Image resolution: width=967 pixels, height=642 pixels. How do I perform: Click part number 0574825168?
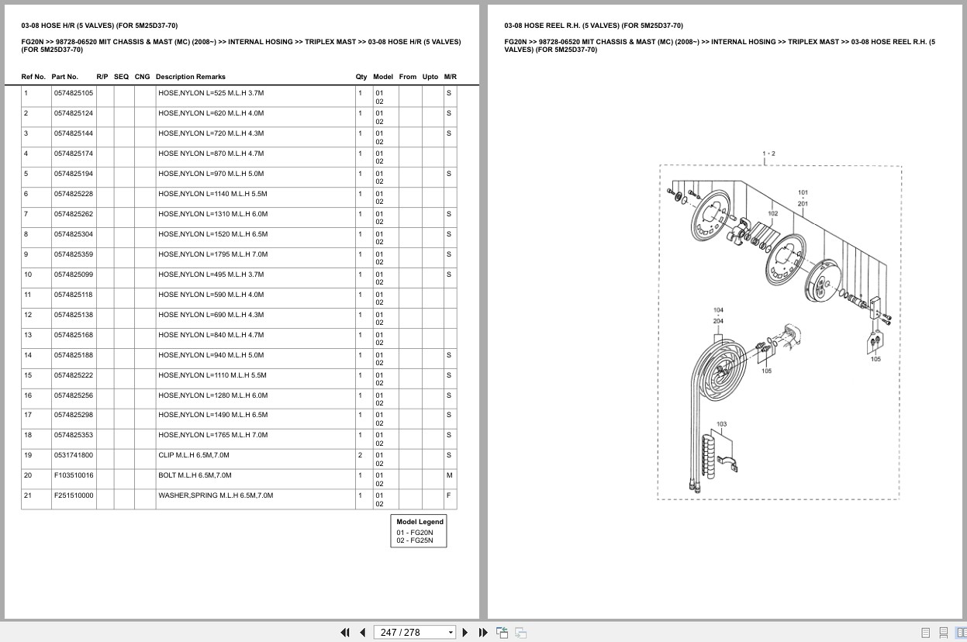74,335
